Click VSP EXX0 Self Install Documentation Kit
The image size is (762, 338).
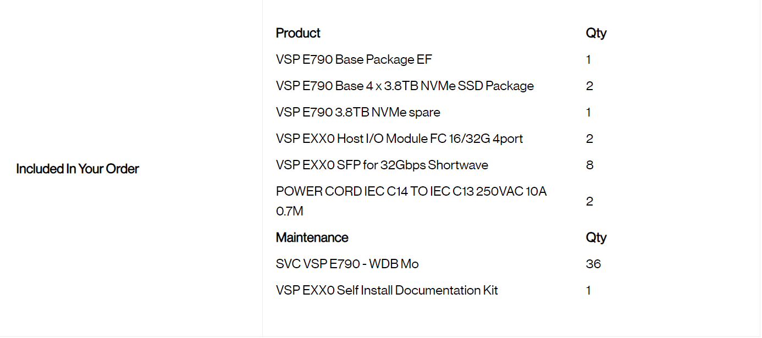tap(386, 290)
